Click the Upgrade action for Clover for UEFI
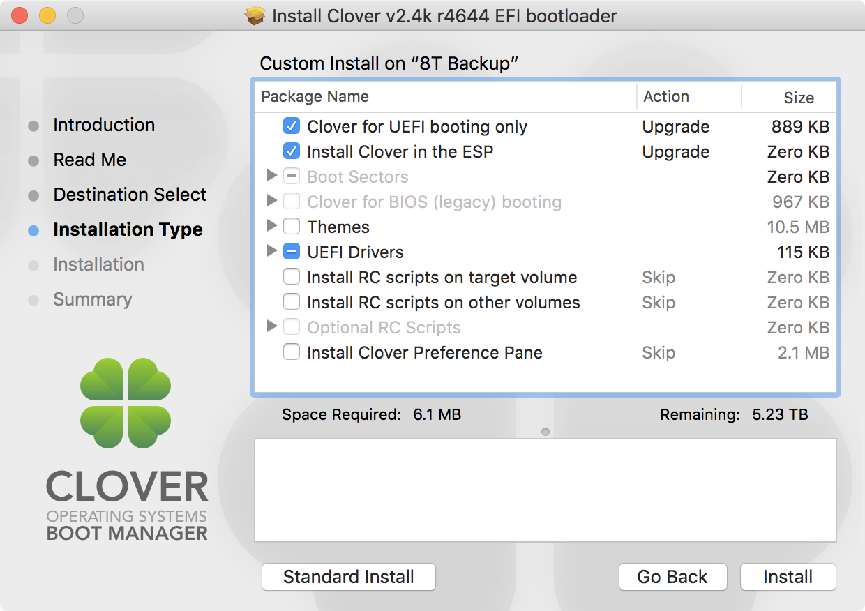865x611 pixels. point(676,127)
